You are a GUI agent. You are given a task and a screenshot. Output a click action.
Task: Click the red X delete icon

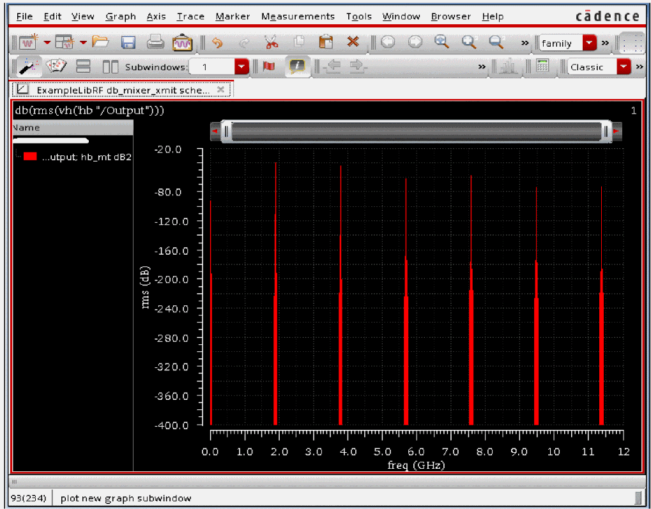353,43
